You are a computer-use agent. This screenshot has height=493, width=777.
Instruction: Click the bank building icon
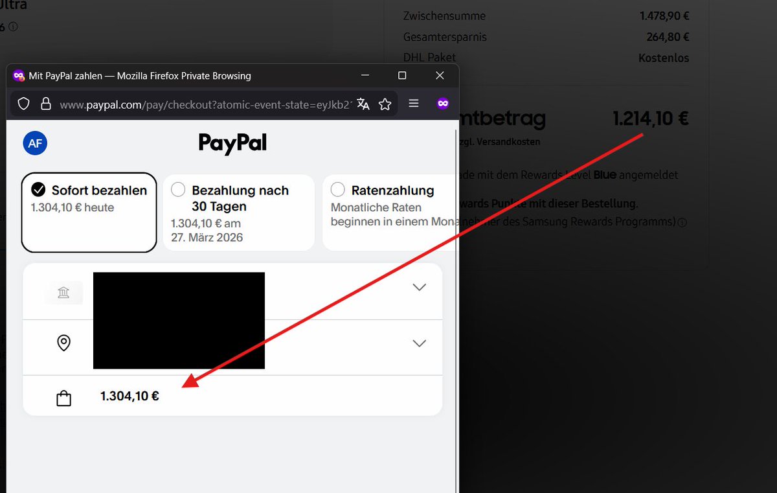63,293
